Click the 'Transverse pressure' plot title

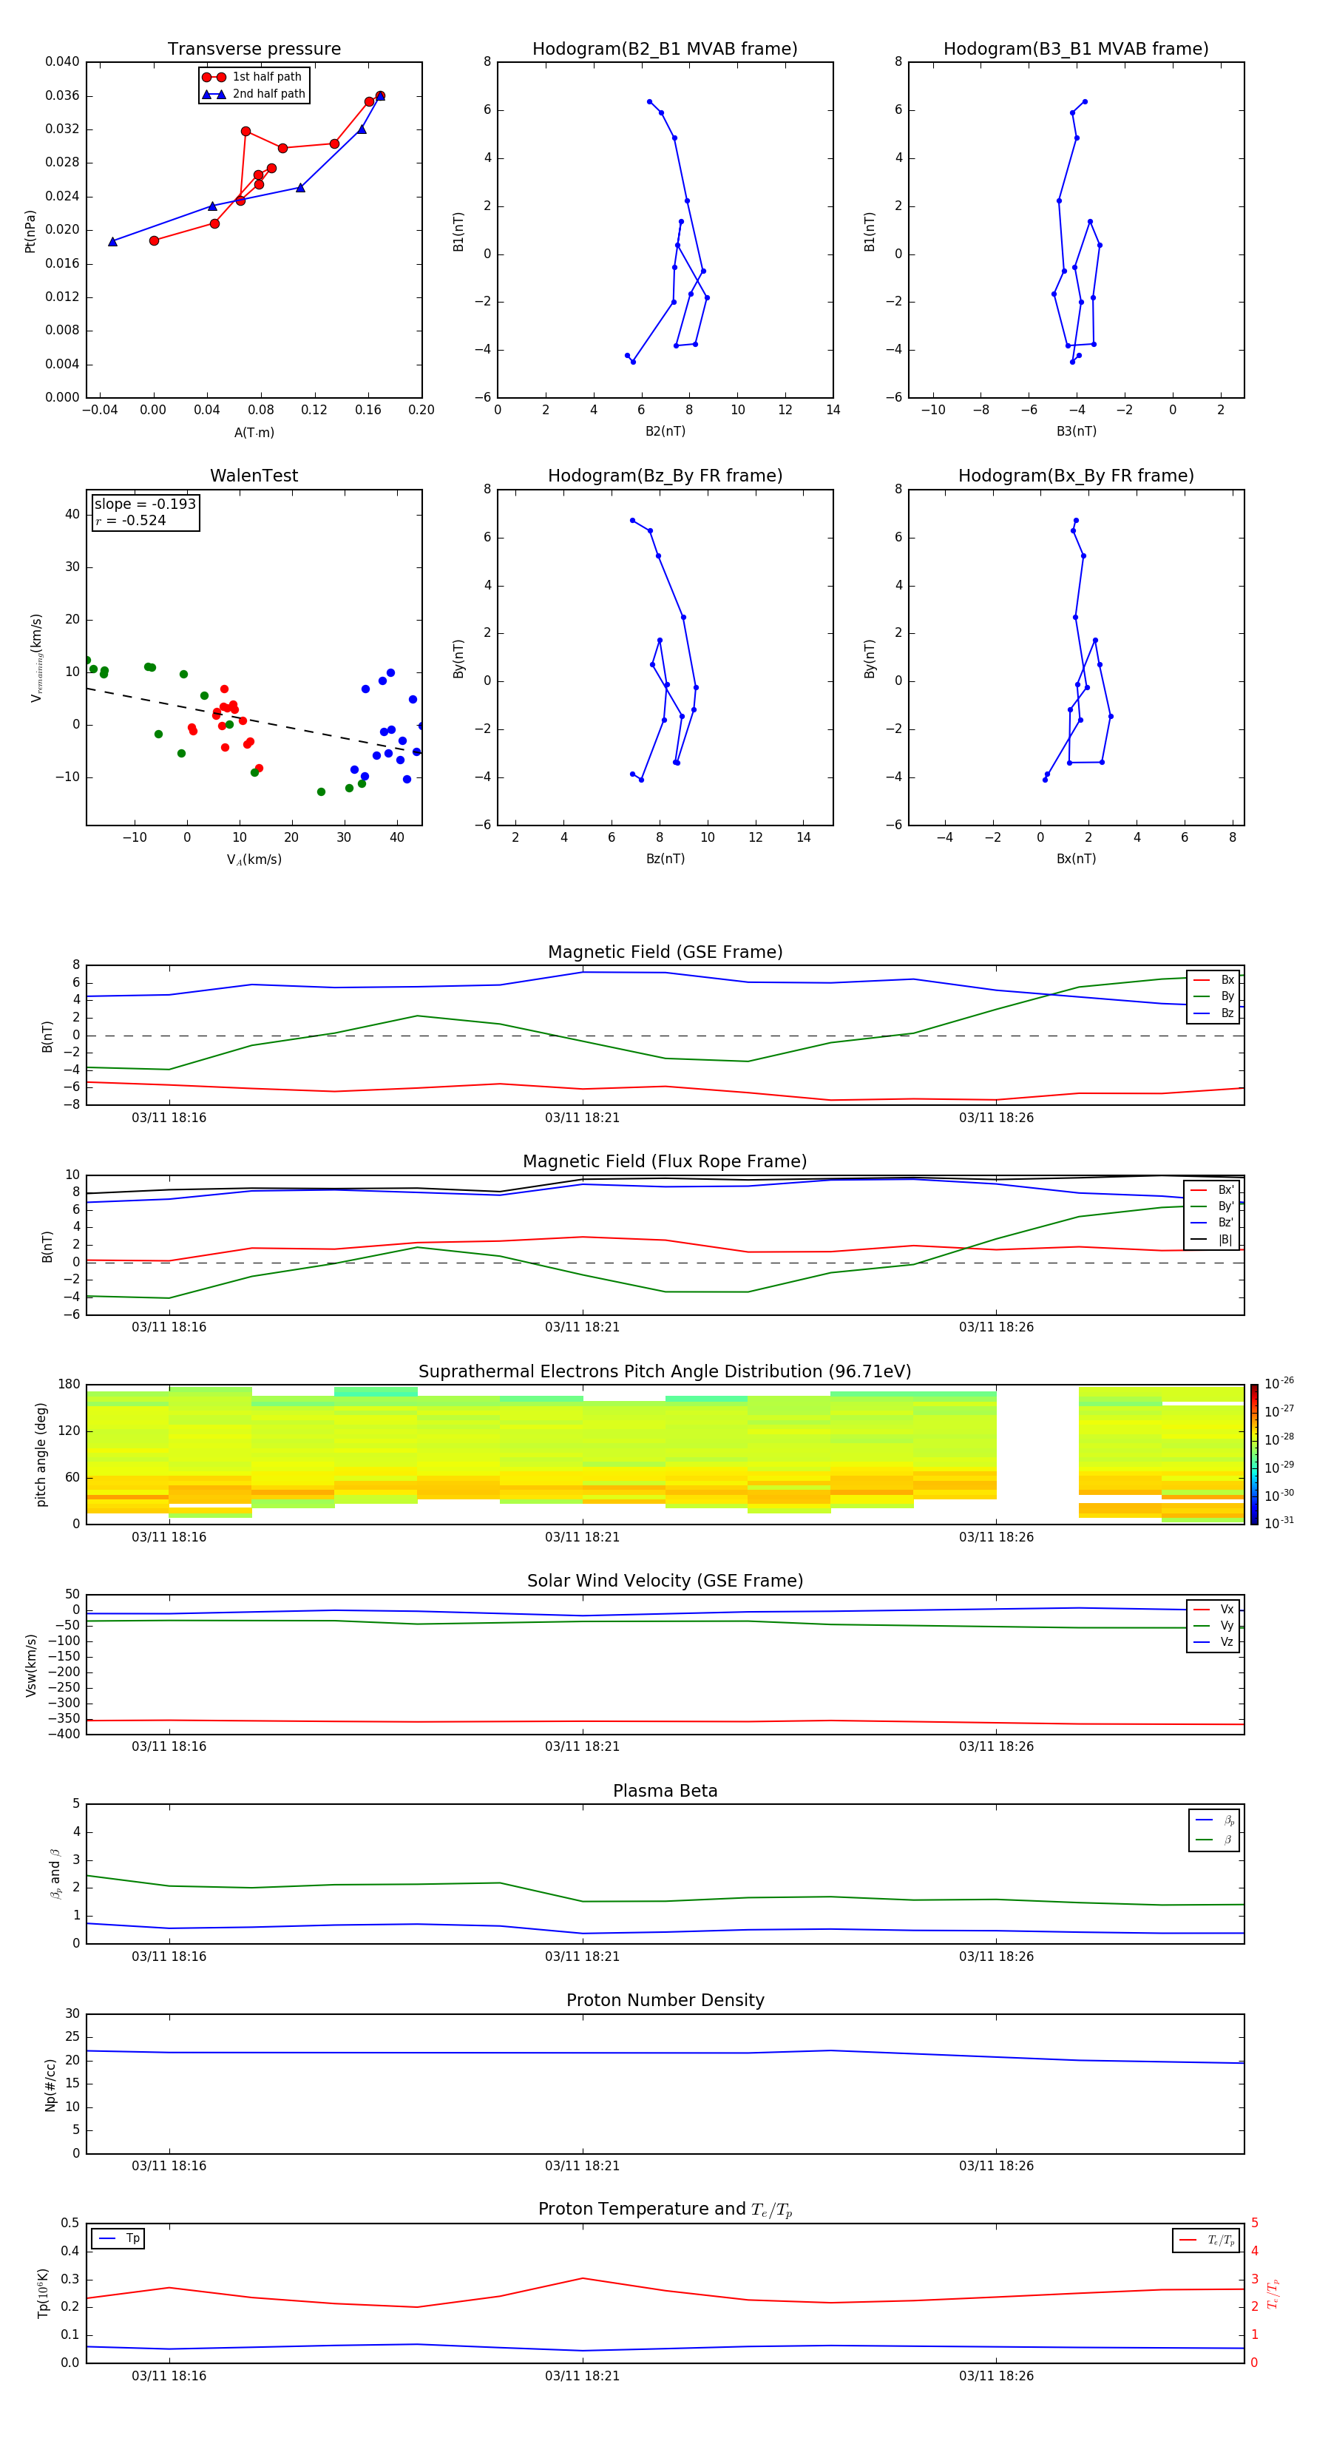pos(254,50)
